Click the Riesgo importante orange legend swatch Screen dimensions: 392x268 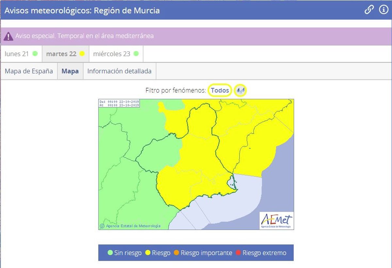(177, 253)
